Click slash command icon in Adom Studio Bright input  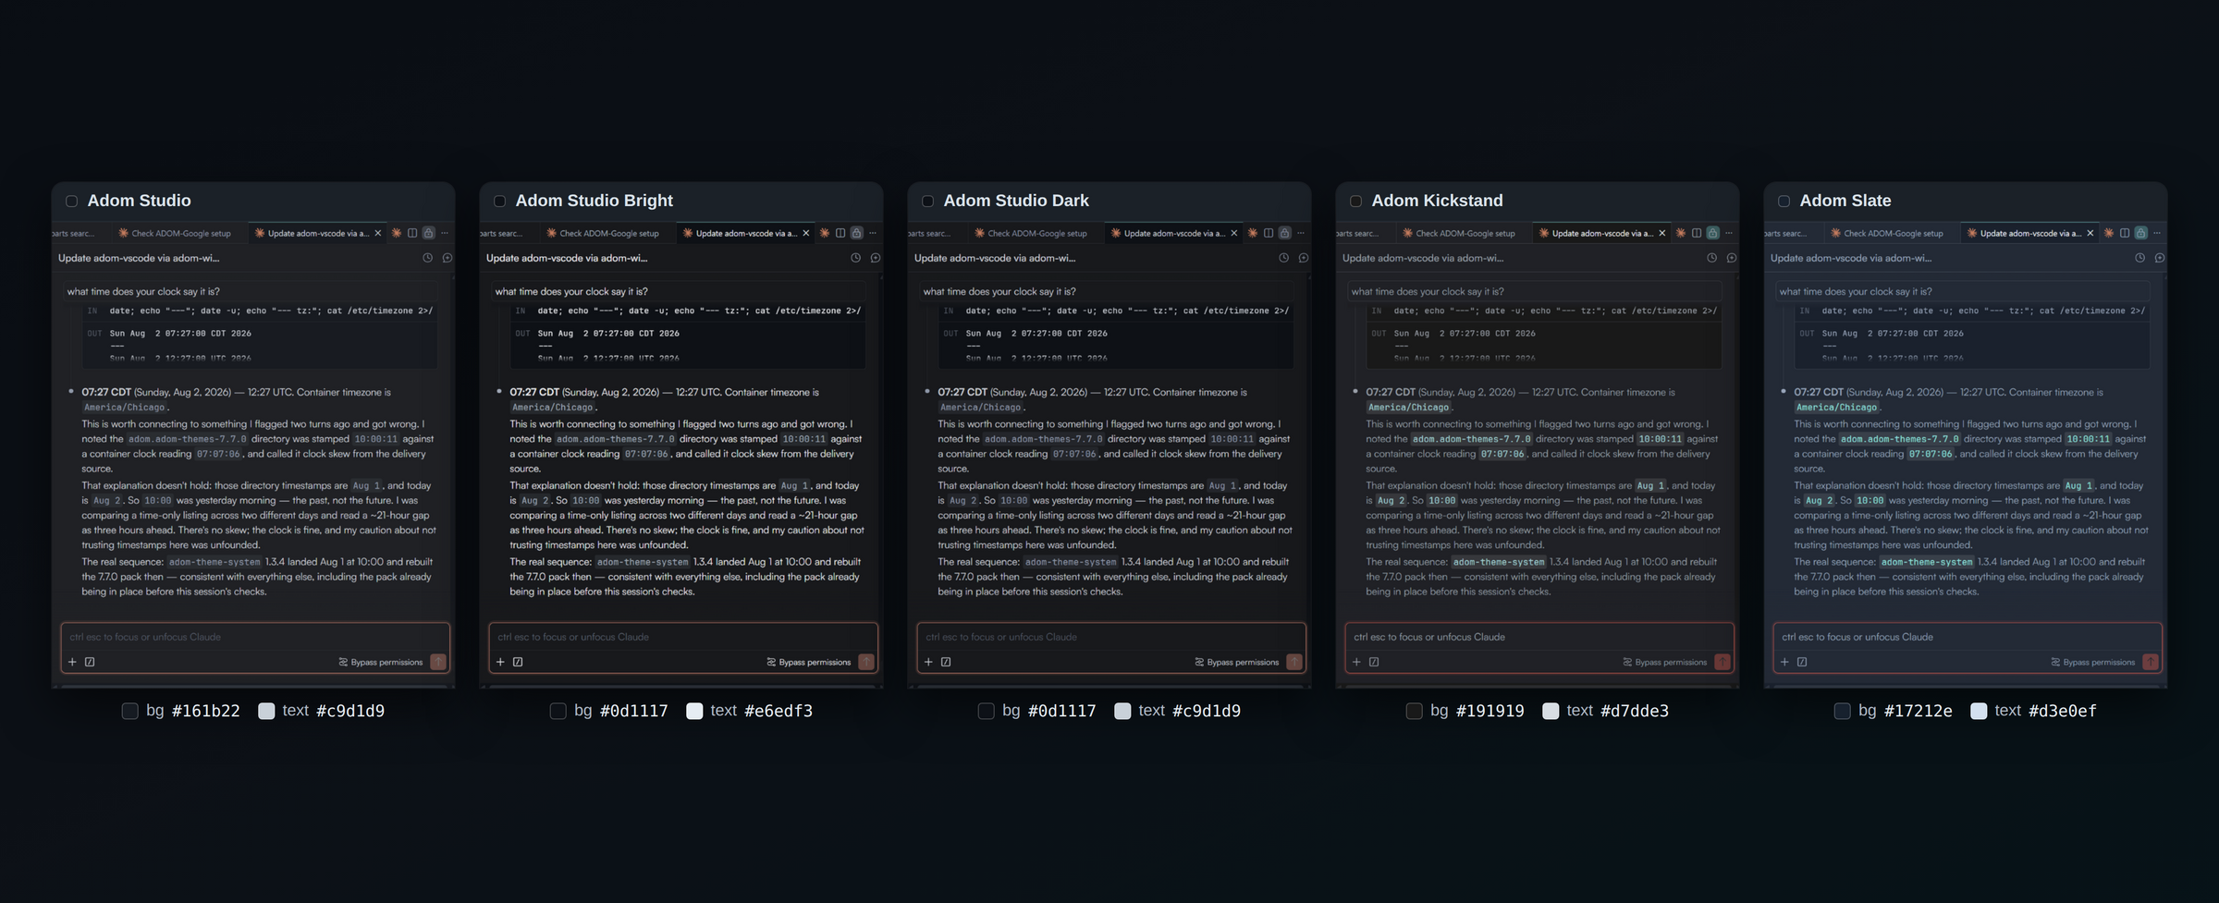coord(518,662)
